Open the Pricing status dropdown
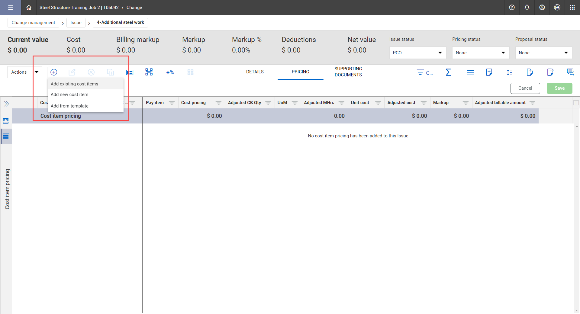580x314 pixels. coord(480,53)
